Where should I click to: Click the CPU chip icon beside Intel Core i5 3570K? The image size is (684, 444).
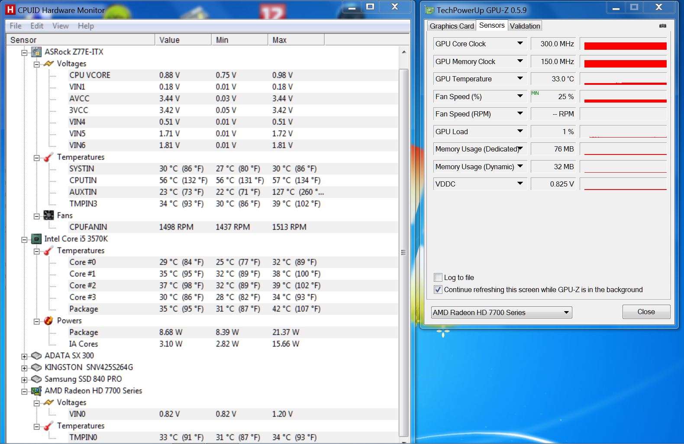[x=37, y=239]
